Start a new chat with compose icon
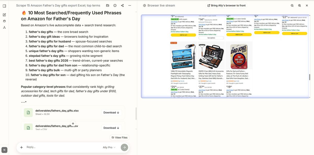Screen dimensions: 314x155 pos(4,15)
